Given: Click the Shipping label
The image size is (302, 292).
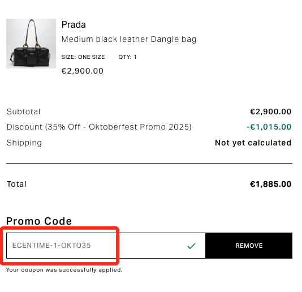Looking at the screenshot, I should click(24, 143).
